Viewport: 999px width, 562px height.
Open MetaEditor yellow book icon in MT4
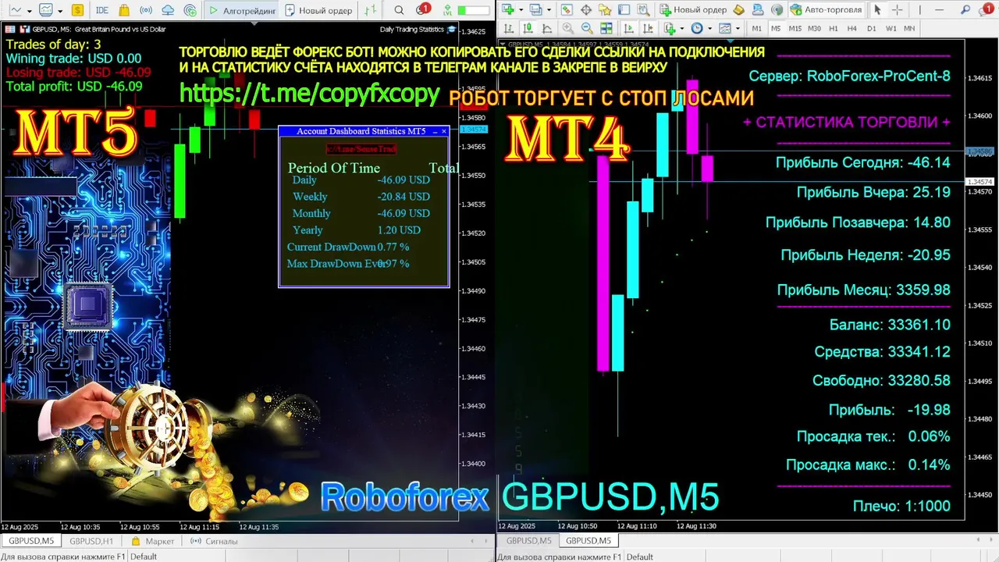tap(738, 9)
